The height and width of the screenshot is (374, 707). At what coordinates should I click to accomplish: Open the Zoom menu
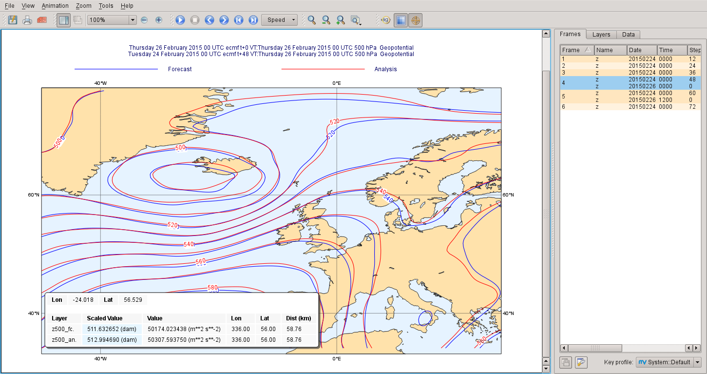84,6
